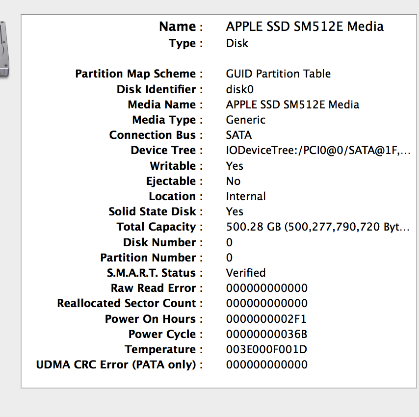419x417 pixels.
Task: Click the SATA connection bus value
Action: pos(238,135)
